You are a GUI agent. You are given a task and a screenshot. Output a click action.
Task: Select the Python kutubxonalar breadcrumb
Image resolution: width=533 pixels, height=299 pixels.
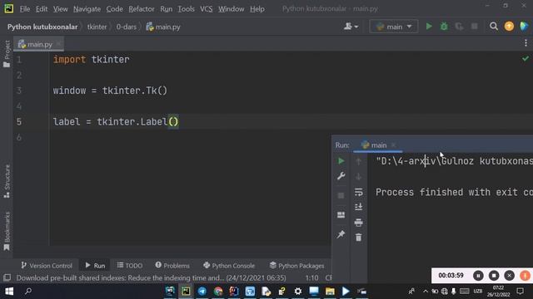42,27
